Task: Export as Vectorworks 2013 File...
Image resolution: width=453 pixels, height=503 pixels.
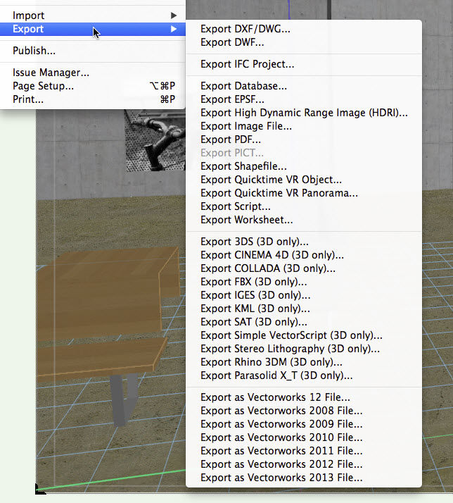Action: pyautogui.click(x=304, y=478)
